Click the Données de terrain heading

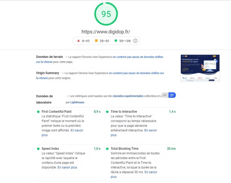pyautogui.click(x=49, y=57)
